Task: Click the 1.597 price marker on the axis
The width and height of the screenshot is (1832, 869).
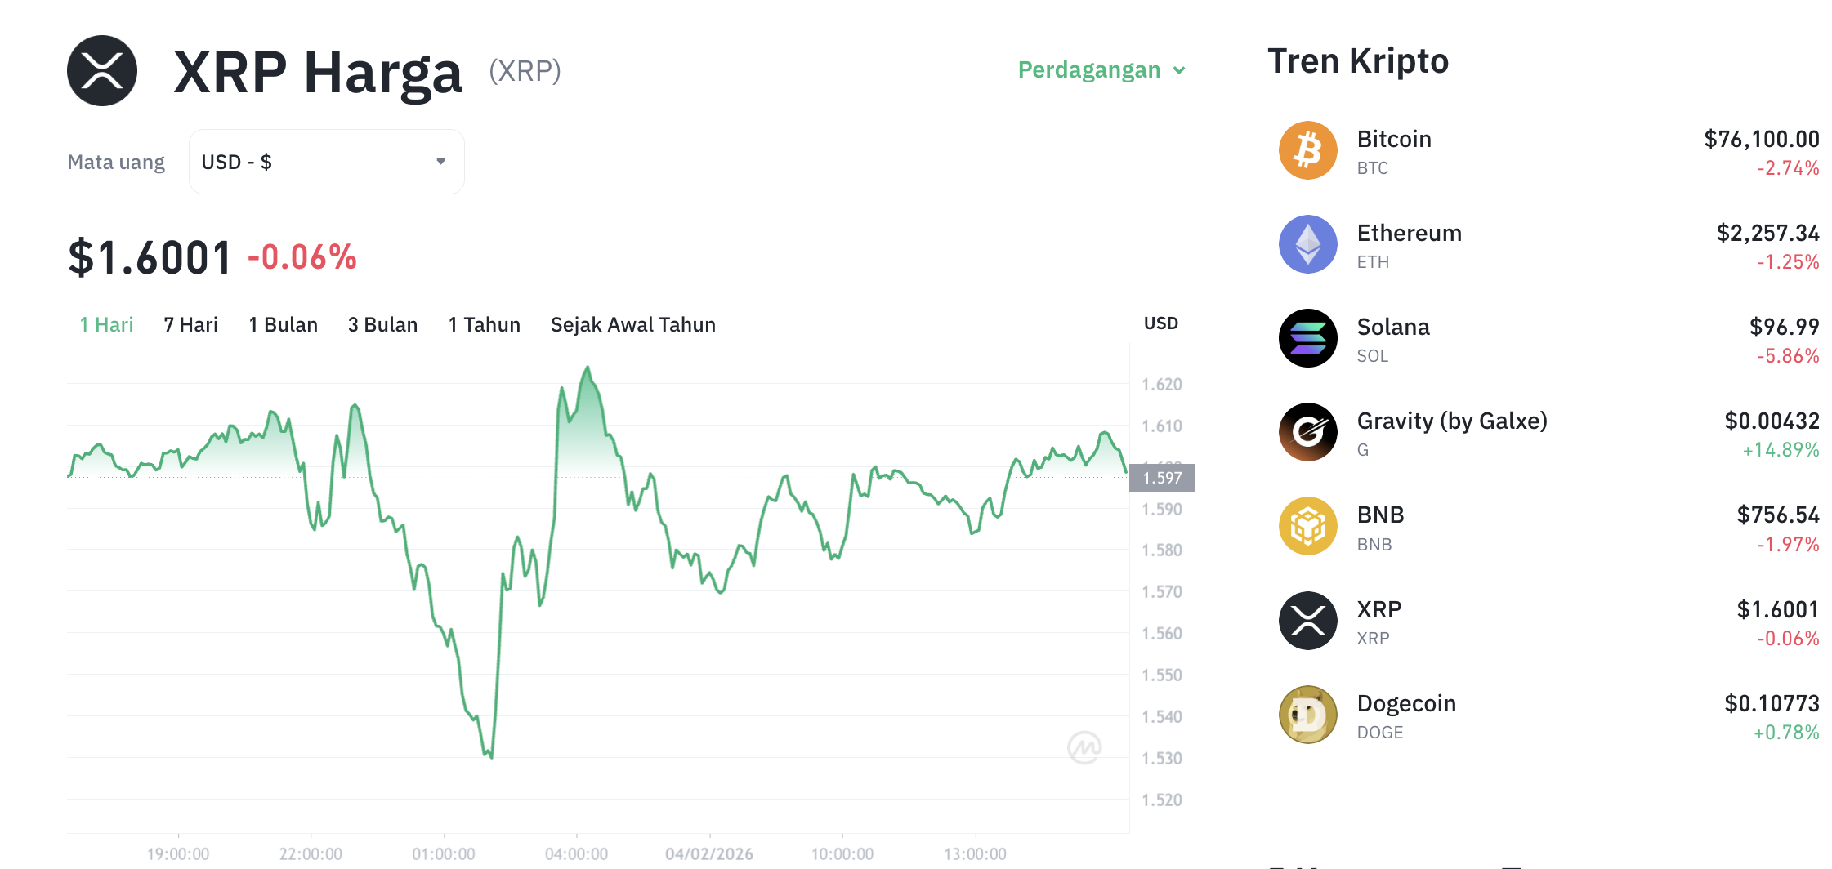Action: click(1161, 478)
